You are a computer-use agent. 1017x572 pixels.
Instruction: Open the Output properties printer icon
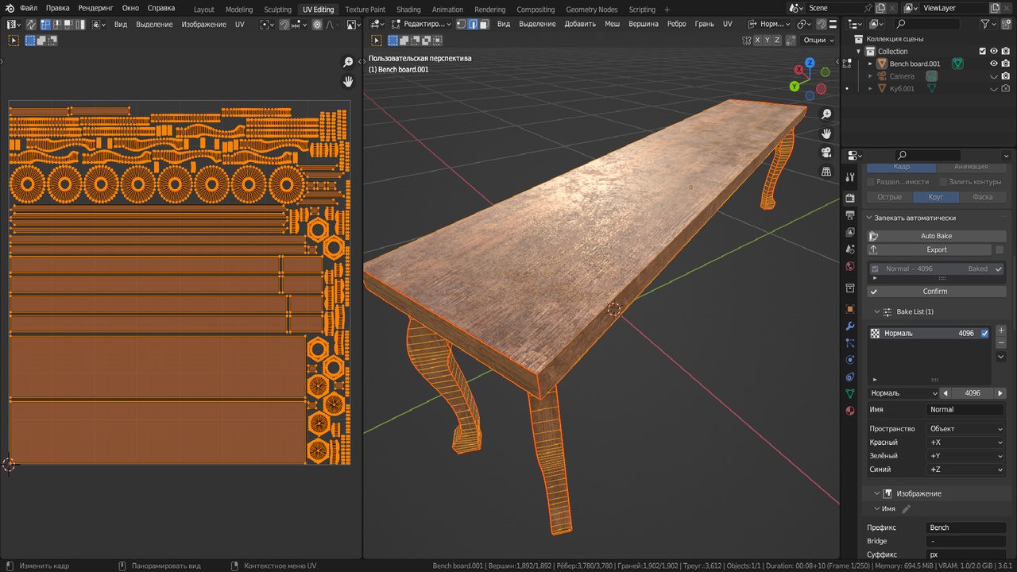pyautogui.click(x=850, y=215)
